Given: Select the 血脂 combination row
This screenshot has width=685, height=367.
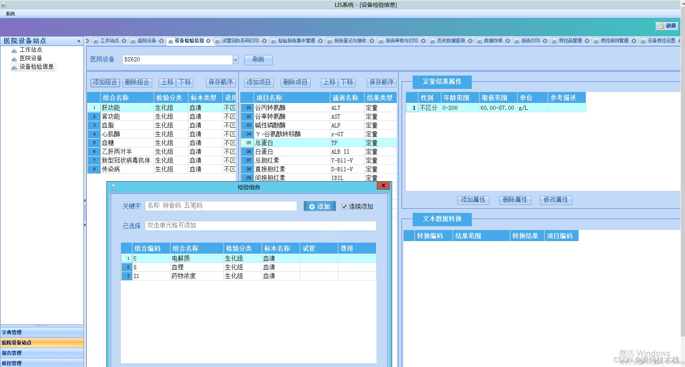Looking at the screenshot, I should pyautogui.click(x=162, y=126).
